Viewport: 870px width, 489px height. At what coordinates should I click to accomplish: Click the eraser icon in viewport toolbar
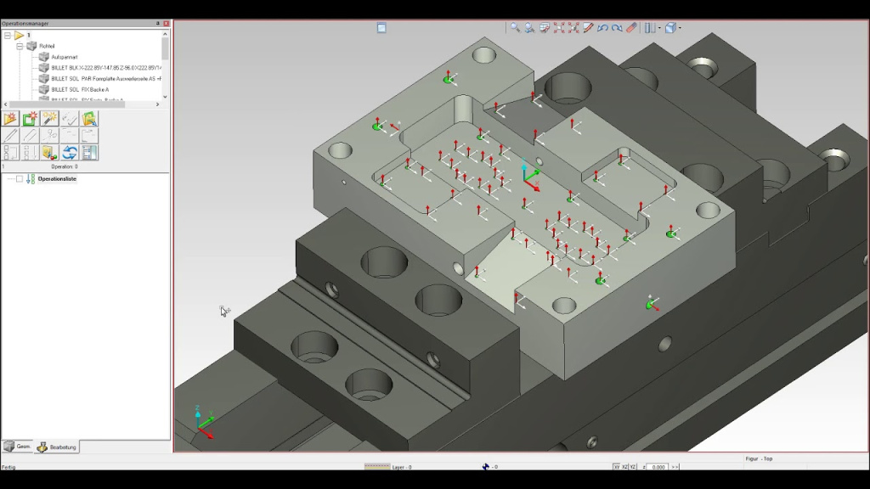coord(631,28)
